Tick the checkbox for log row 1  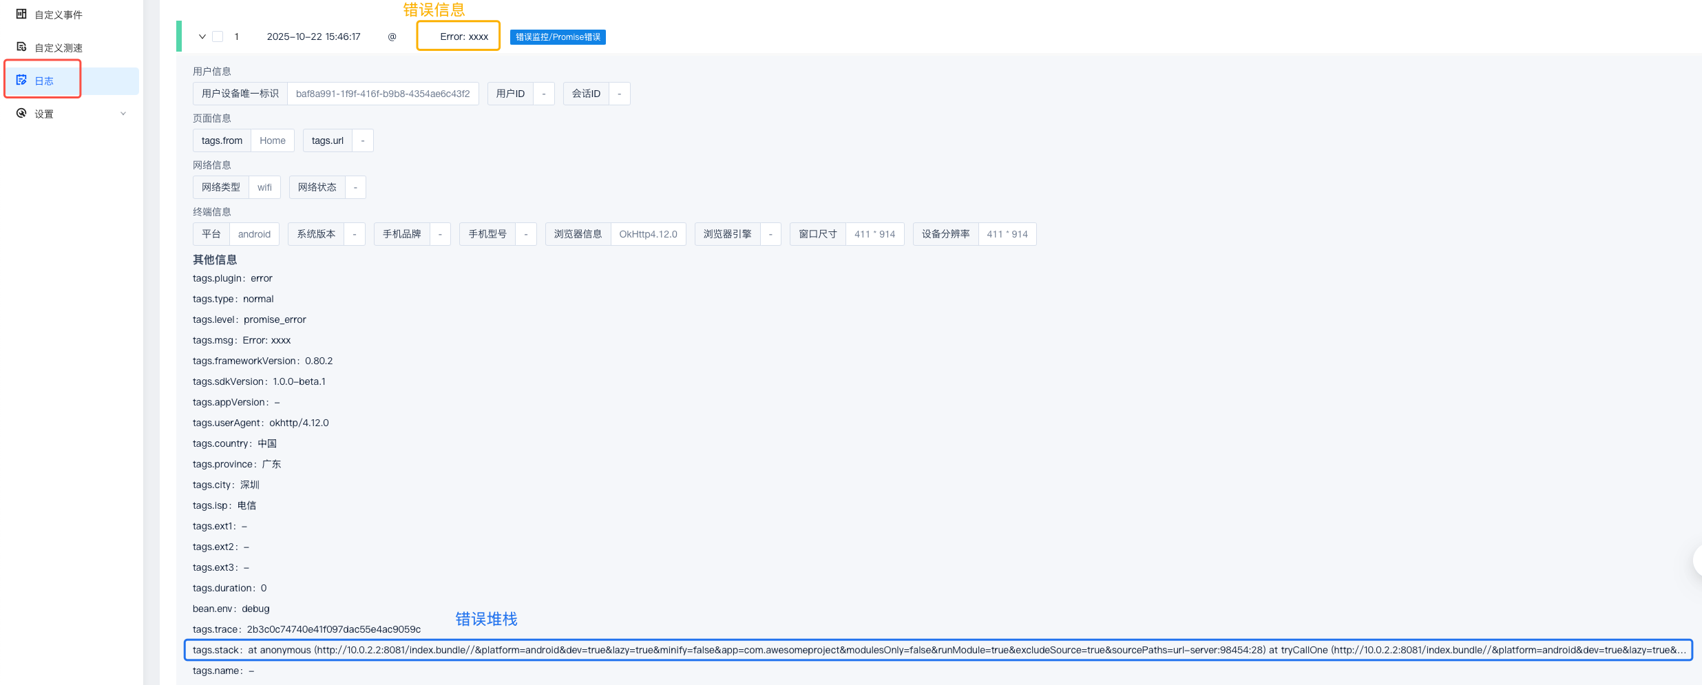[x=218, y=36]
